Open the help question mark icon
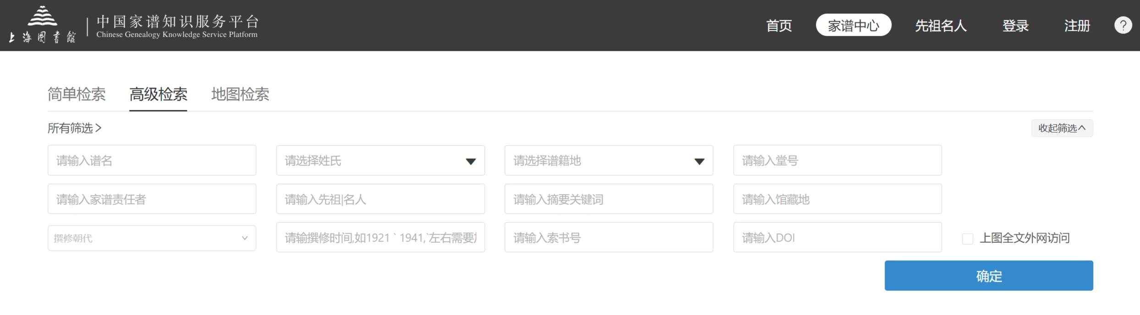 tap(1123, 25)
